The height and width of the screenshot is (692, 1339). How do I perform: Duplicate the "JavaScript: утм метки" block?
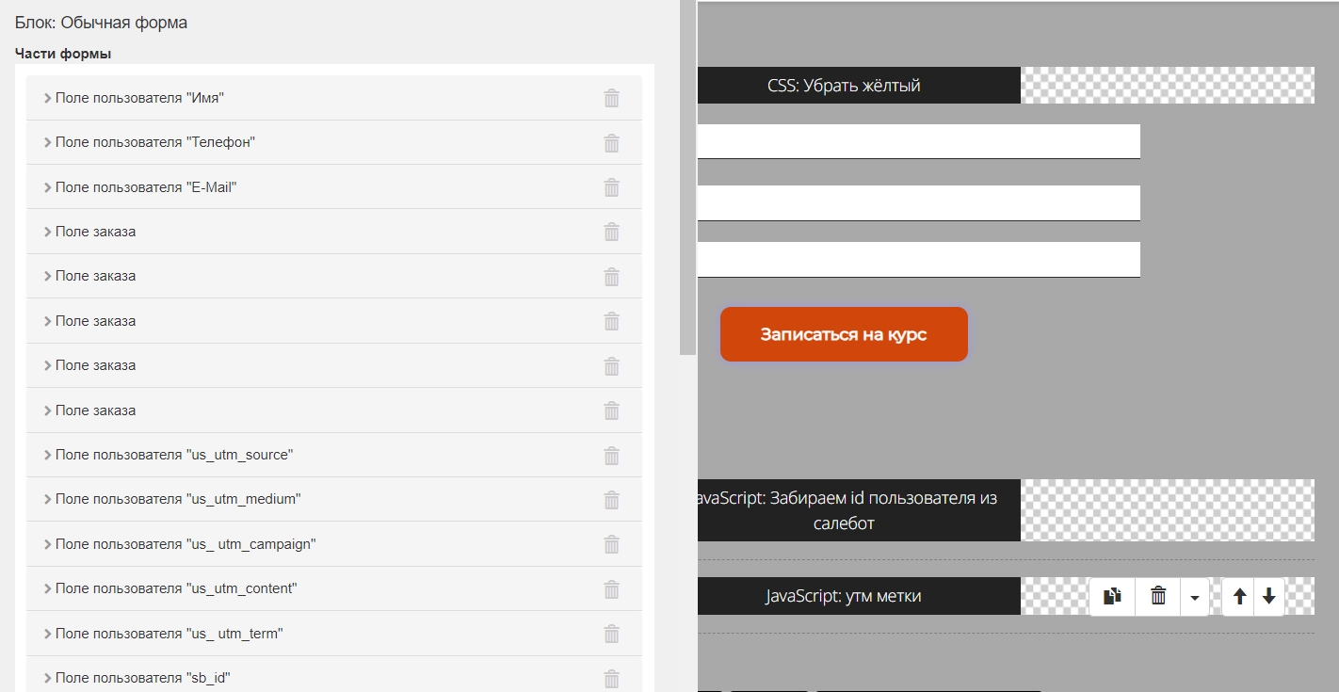click(x=1112, y=596)
